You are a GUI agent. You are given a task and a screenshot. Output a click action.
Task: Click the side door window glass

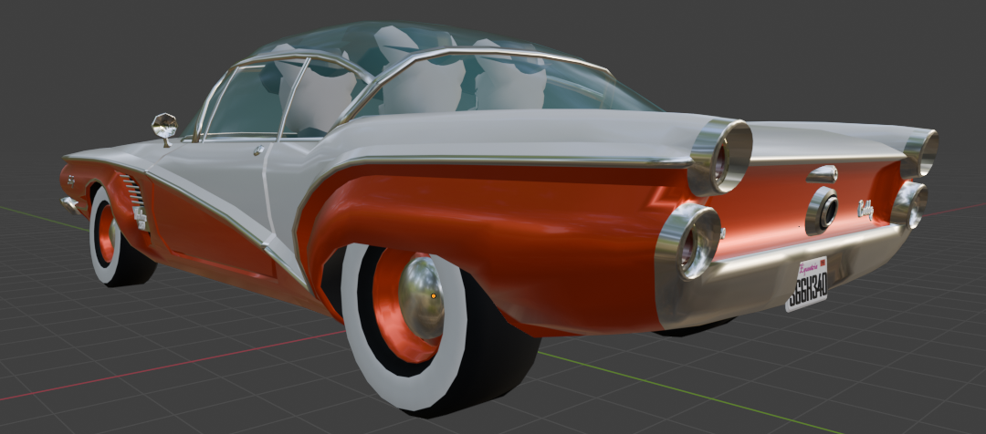coord(245,102)
